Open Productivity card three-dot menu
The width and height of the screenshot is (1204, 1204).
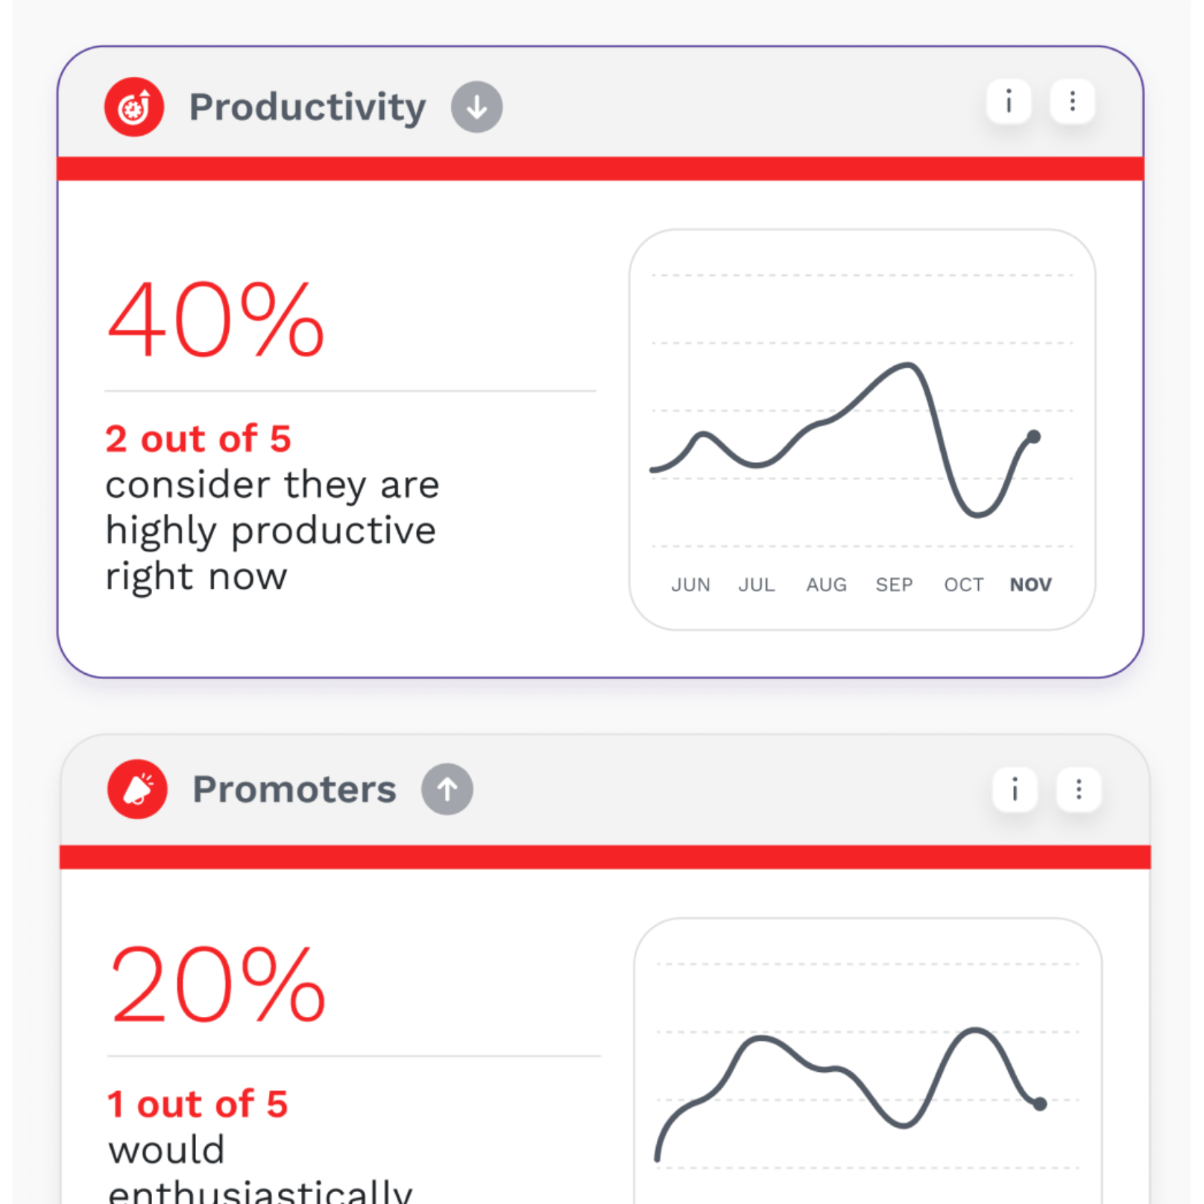(x=1072, y=101)
